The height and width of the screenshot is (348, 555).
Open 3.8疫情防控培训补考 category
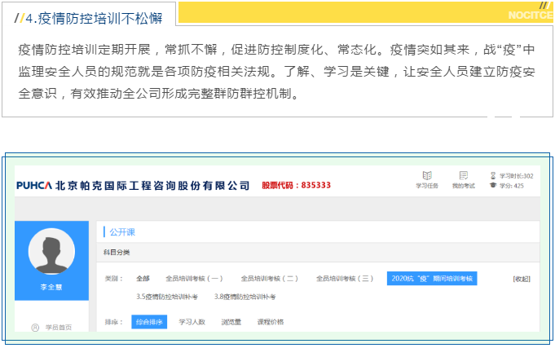(245, 297)
